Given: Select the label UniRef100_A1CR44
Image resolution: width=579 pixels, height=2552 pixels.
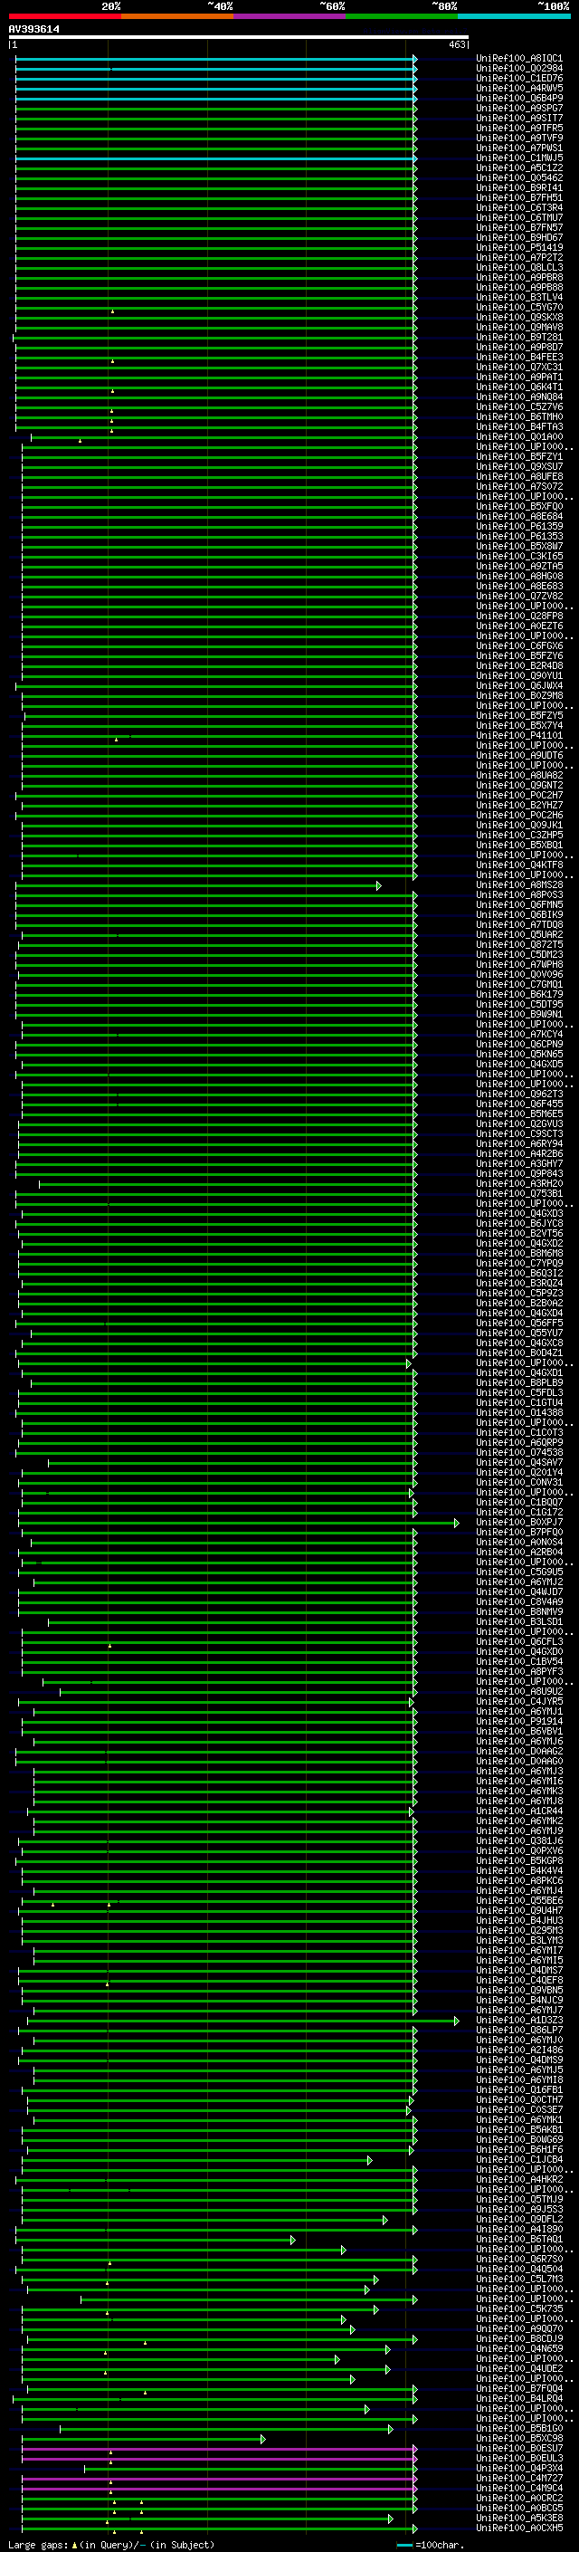Looking at the screenshot, I should click(518, 1812).
